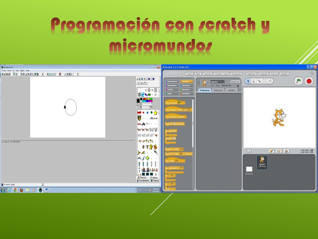
Task: Select the left-right flip rotation style button
Action: [198, 83]
